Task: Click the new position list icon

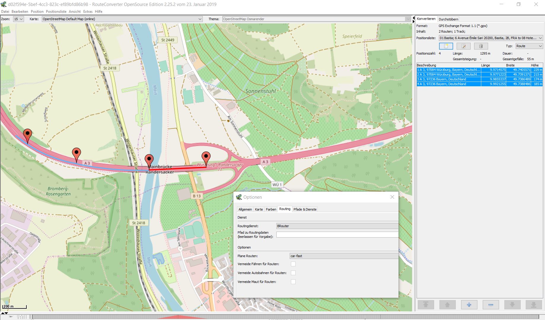Action: pos(446,46)
